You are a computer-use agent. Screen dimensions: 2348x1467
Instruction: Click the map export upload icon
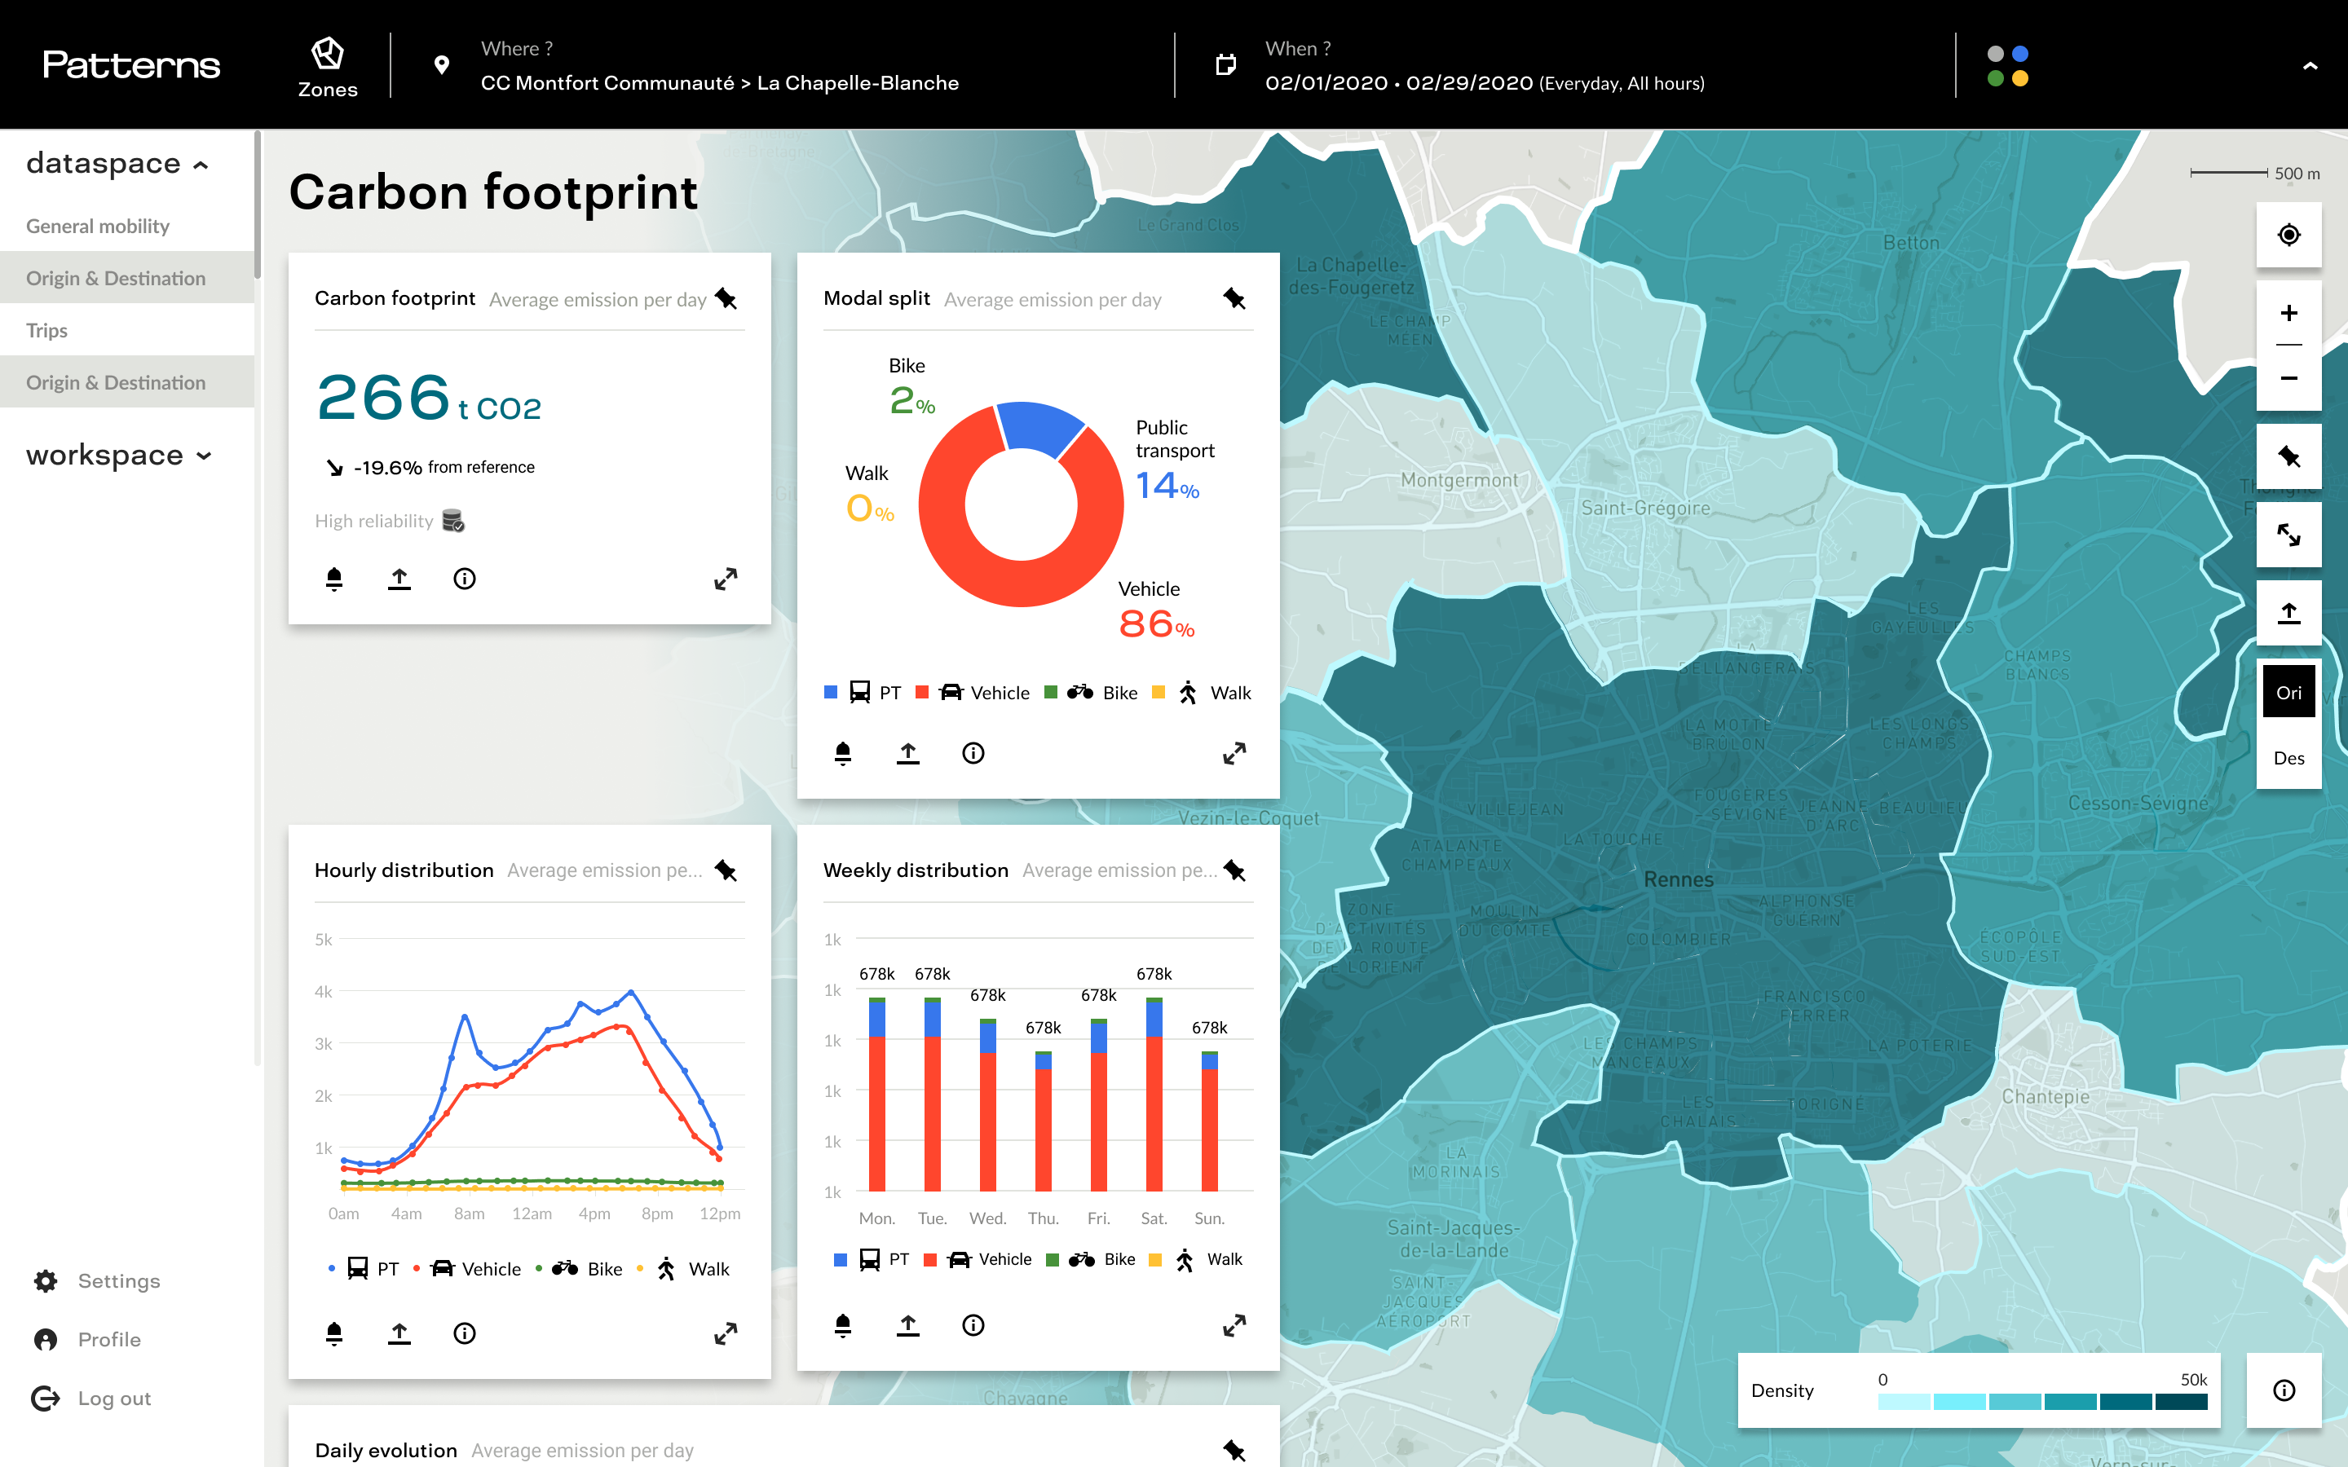(x=2288, y=612)
